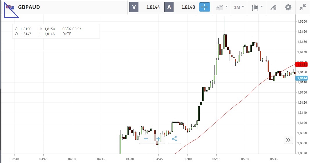Open the compare/indicators chart dropdown
The image size is (310, 163).
click(222, 7)
